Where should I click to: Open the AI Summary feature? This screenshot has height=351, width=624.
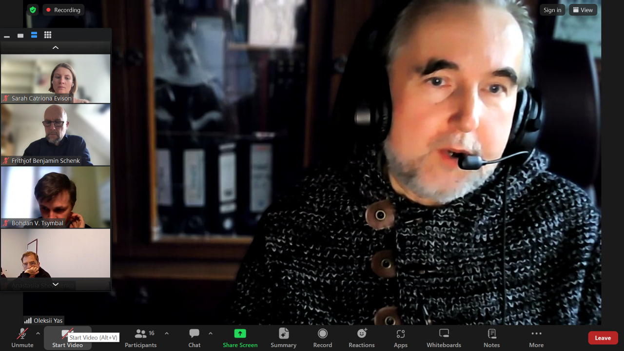[283, 337]
